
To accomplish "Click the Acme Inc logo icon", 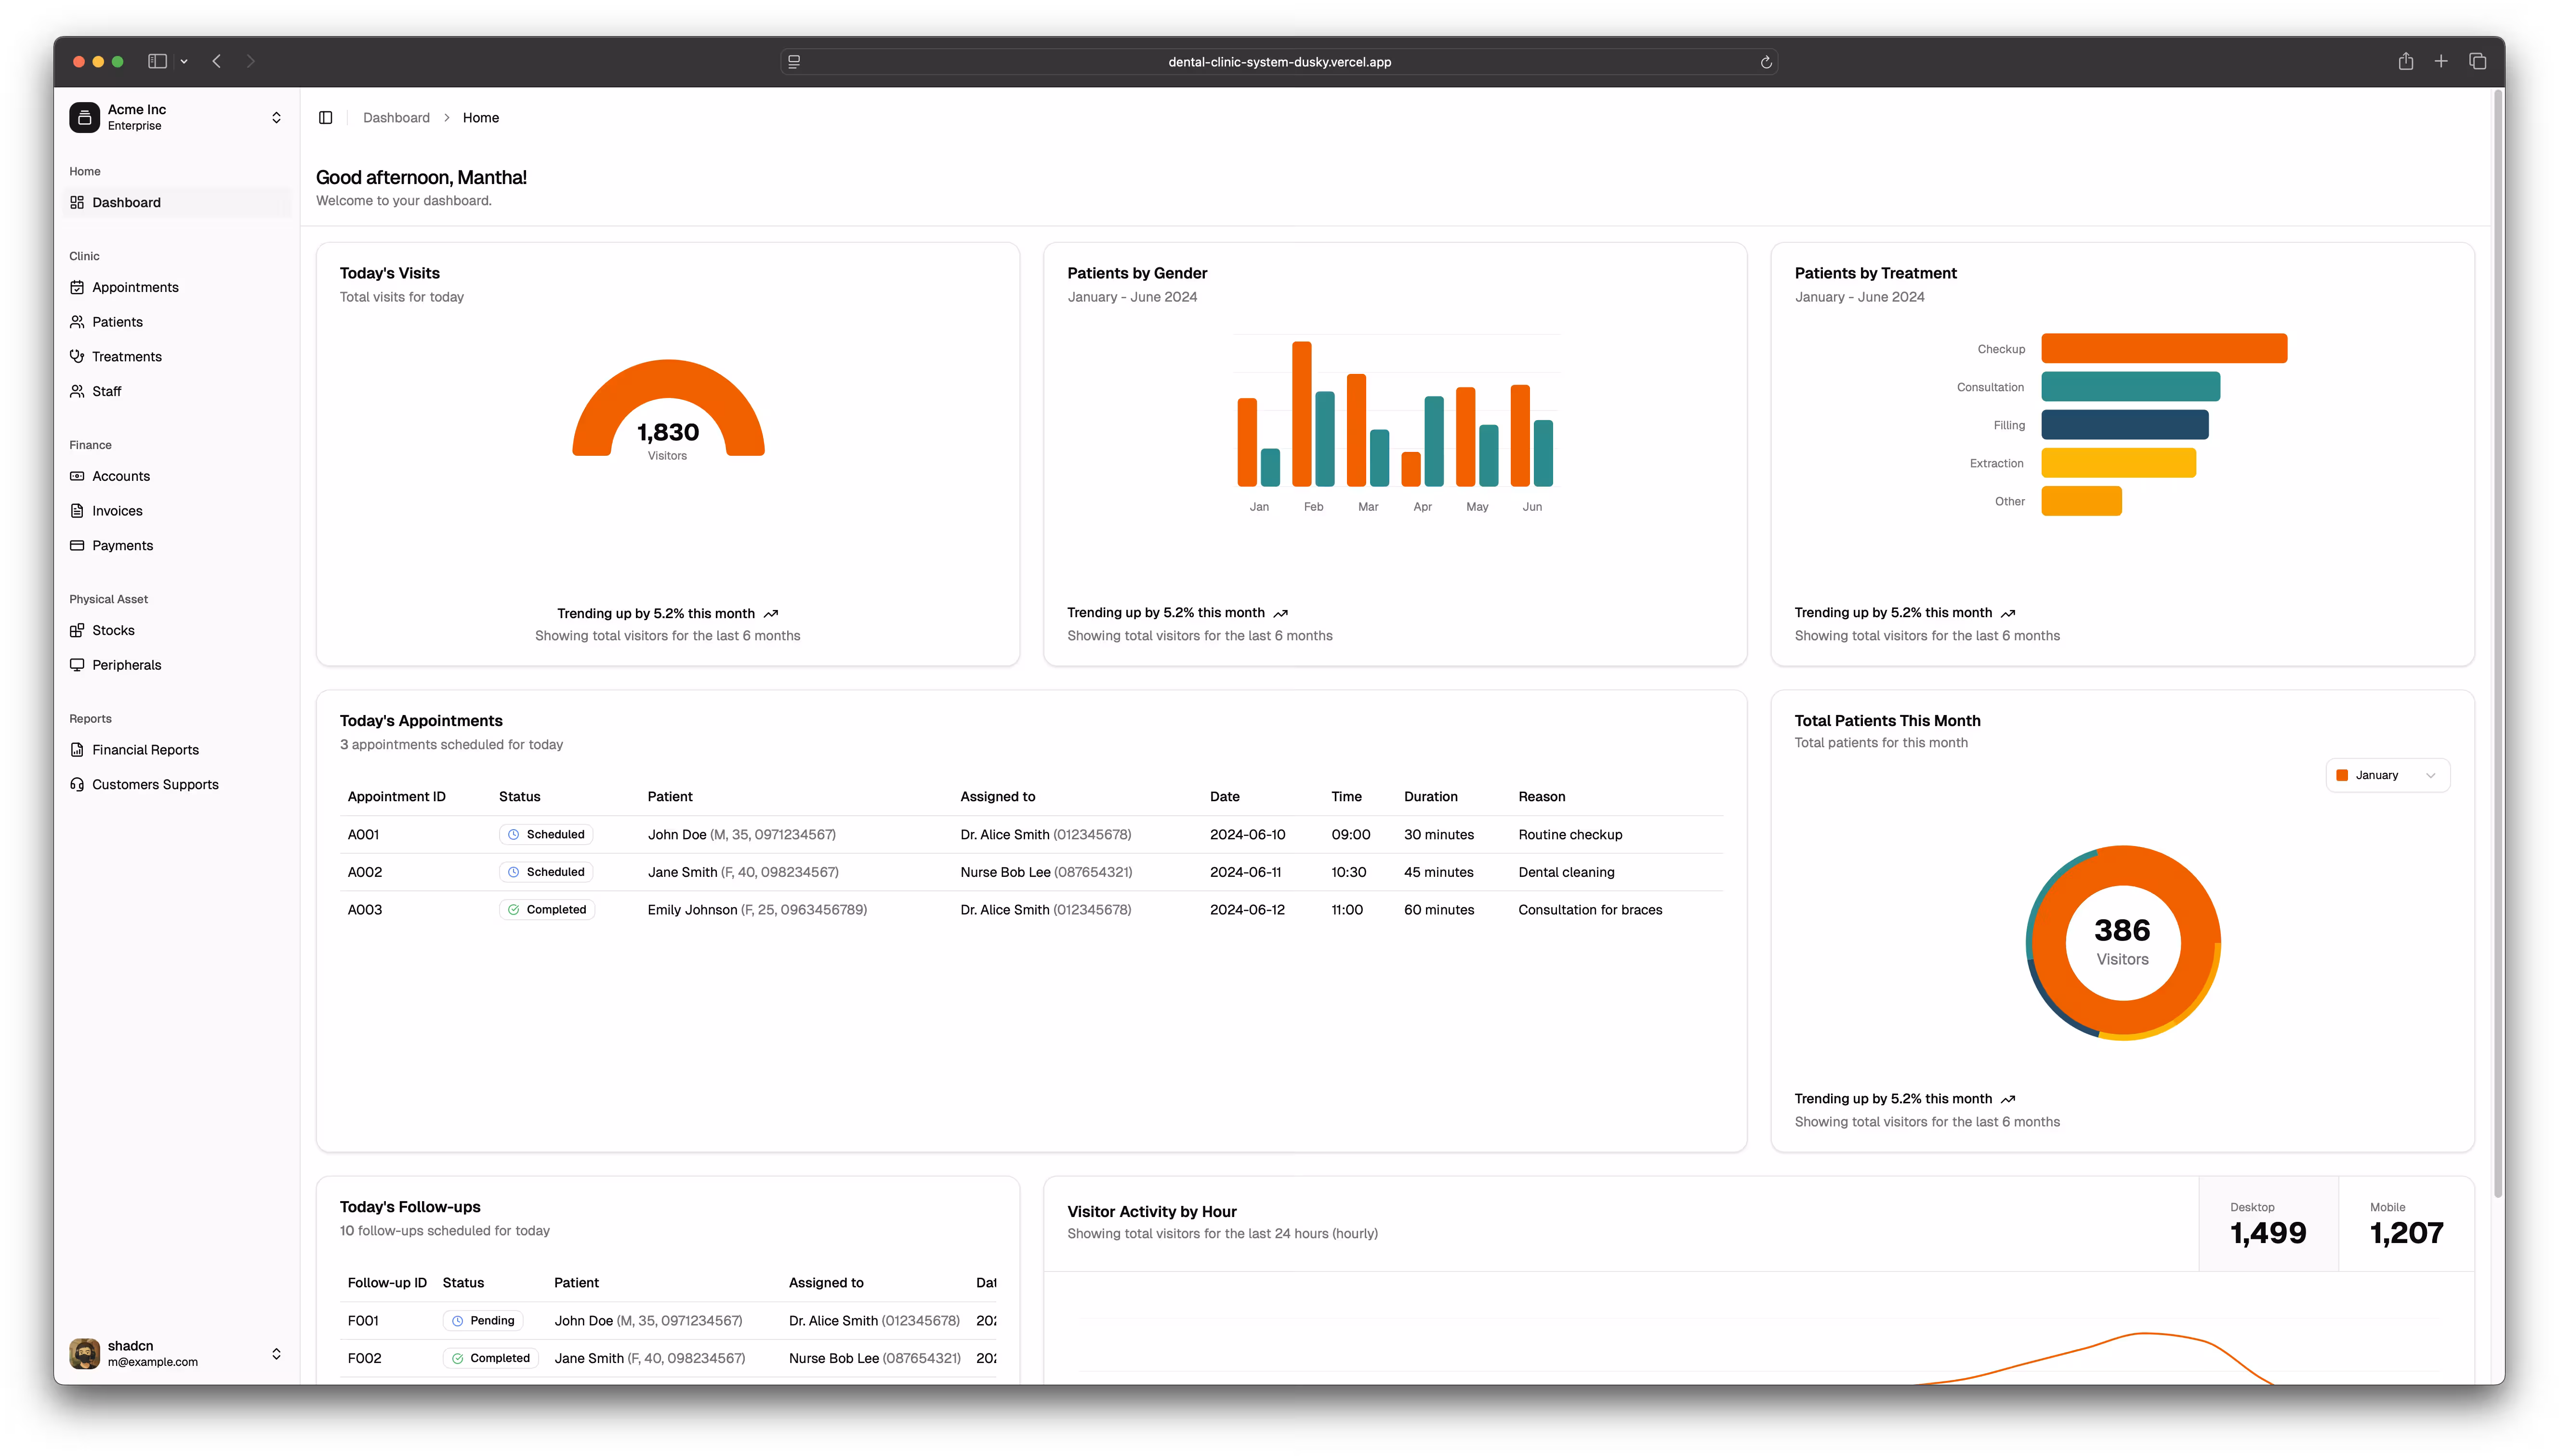I will pos(85,118).
